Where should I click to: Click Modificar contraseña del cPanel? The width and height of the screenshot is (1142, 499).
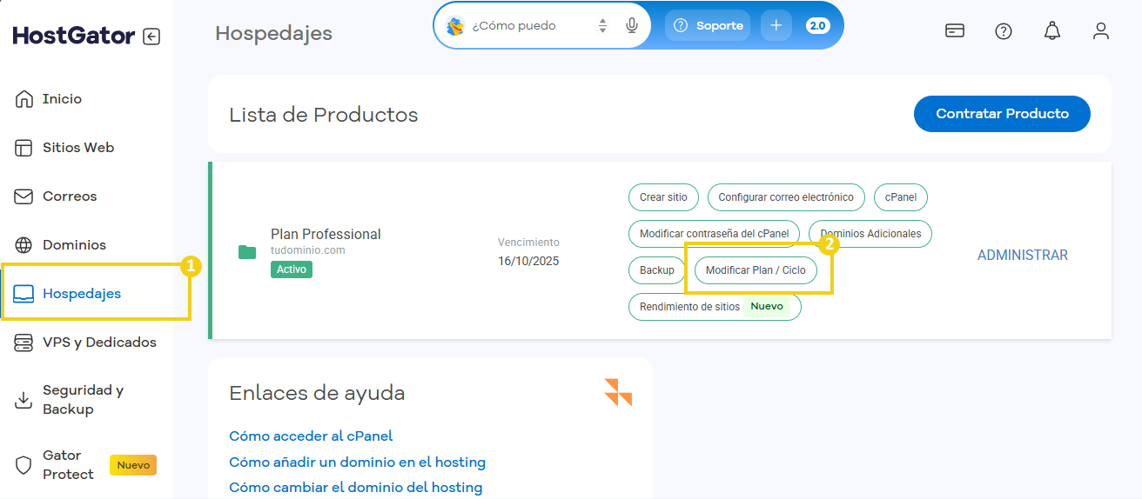tap(714, 234)
